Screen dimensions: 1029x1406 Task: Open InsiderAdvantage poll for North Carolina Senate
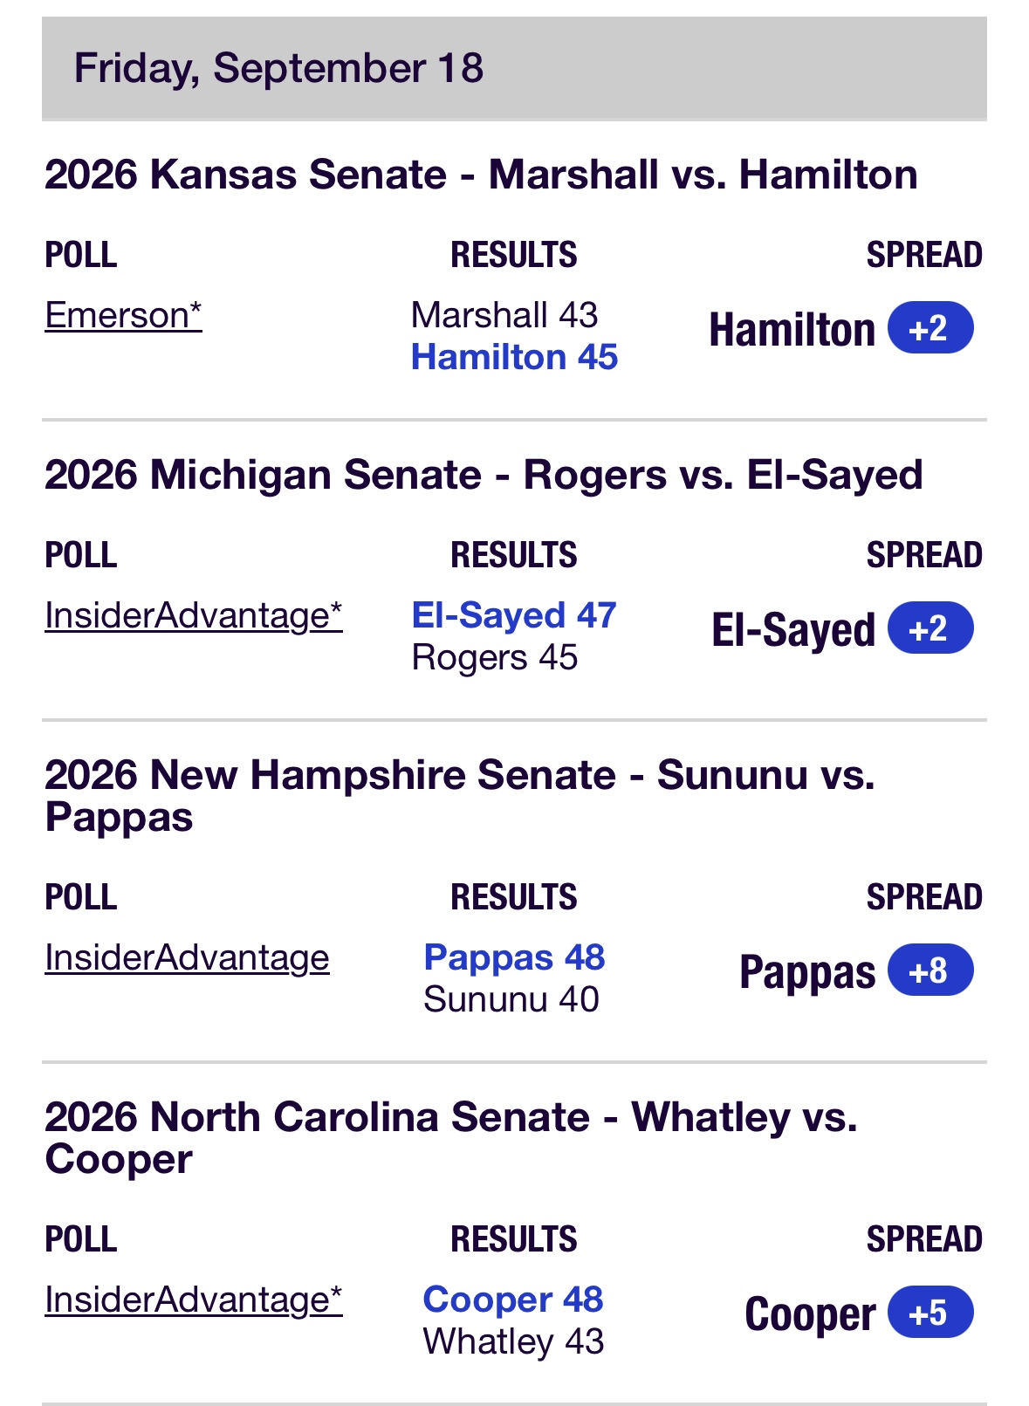(x=193, y=1300)
